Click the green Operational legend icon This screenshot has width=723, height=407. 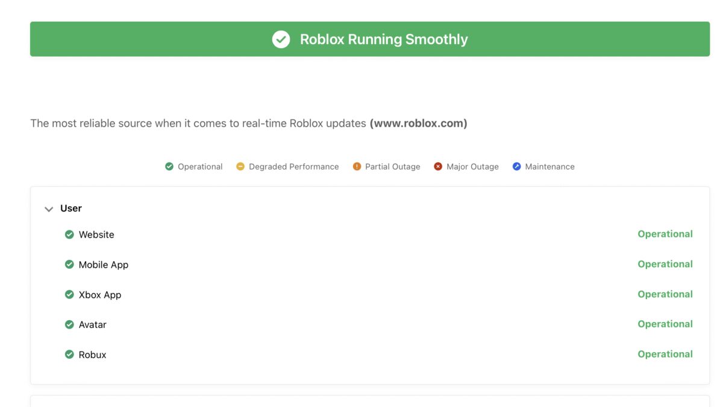169,166
